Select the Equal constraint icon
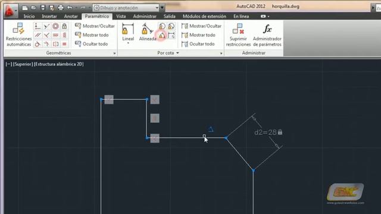 pyautogui.click(x=64, y=44)
